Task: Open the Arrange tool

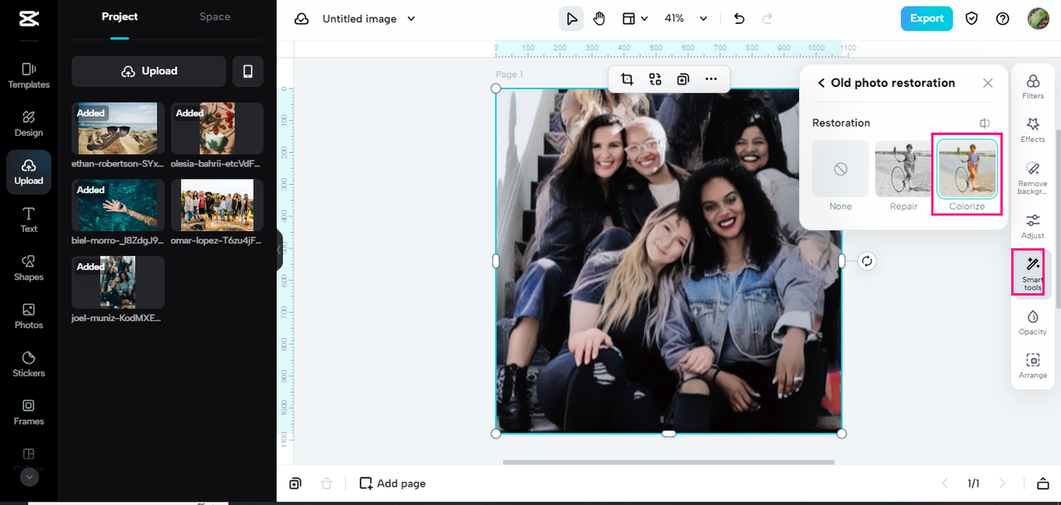Action: click(1033, 365)
